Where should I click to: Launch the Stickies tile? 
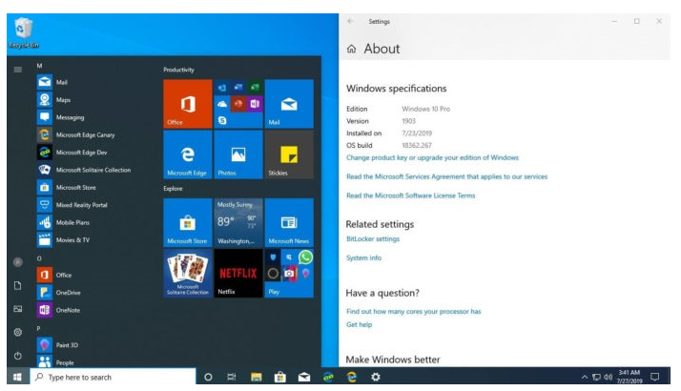(x=289, y=154)
